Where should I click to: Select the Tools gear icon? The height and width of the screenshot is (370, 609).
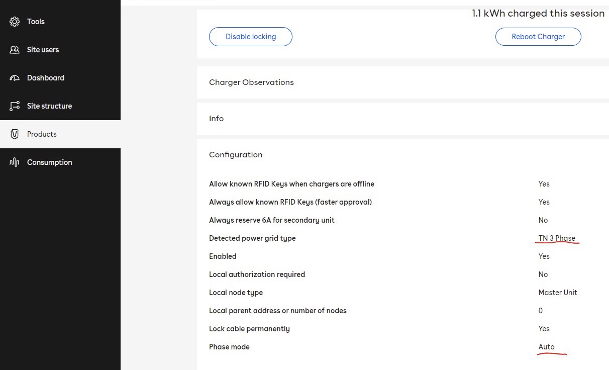(x=15, y=21)
